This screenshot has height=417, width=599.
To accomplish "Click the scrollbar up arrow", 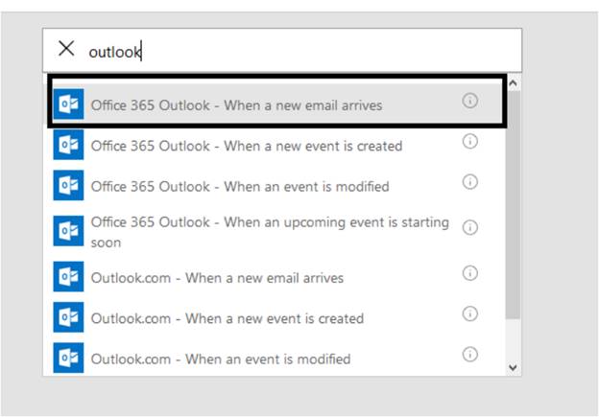I will coord(513,84).
